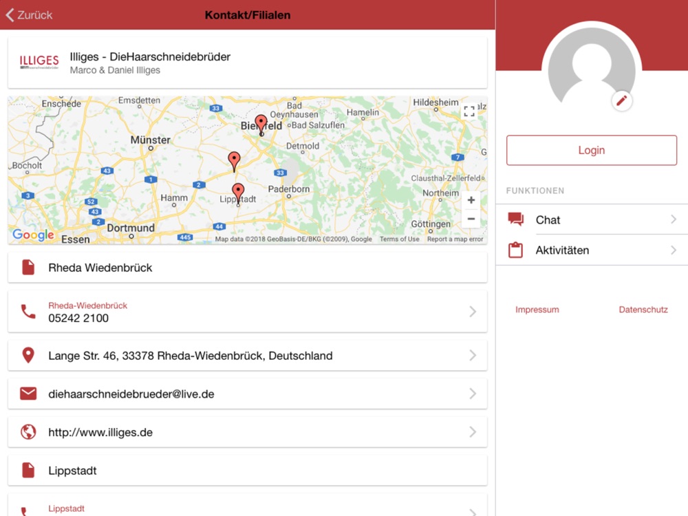Click the Illiges logo thumbnail
The height and width of the screenshot is (516, 688).
[x=39, y=63]
